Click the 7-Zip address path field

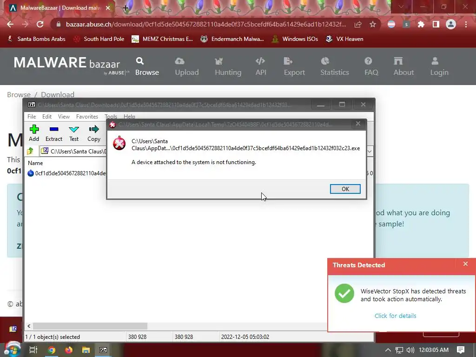[x=73, y=151]
